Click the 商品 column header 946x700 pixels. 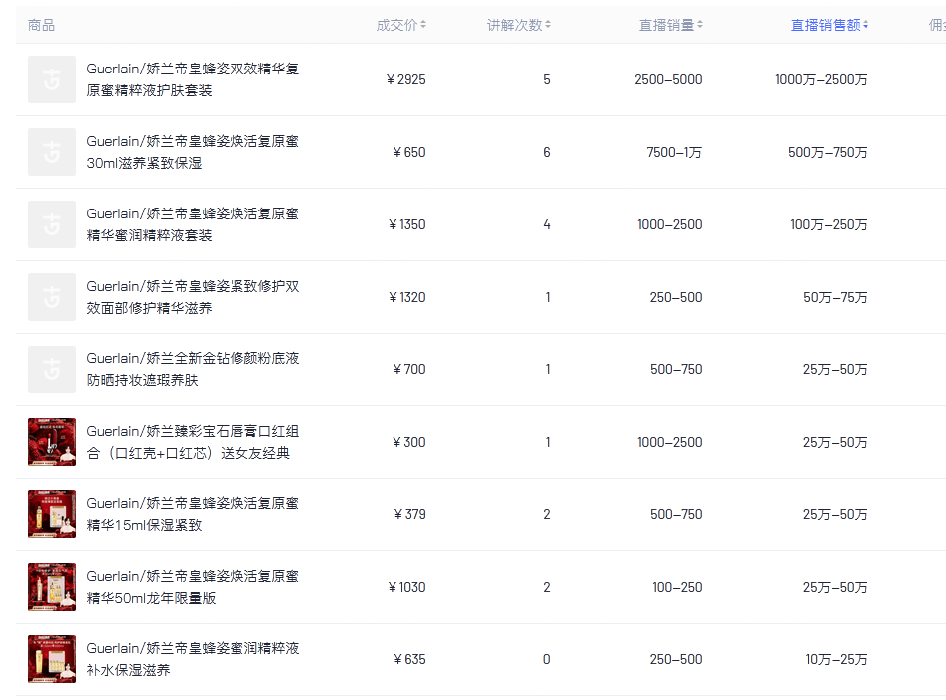42,25
